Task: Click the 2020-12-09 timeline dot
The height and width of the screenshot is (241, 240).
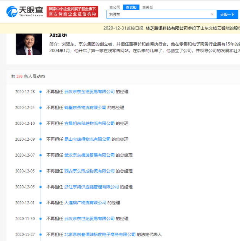Action: (40, 140)
